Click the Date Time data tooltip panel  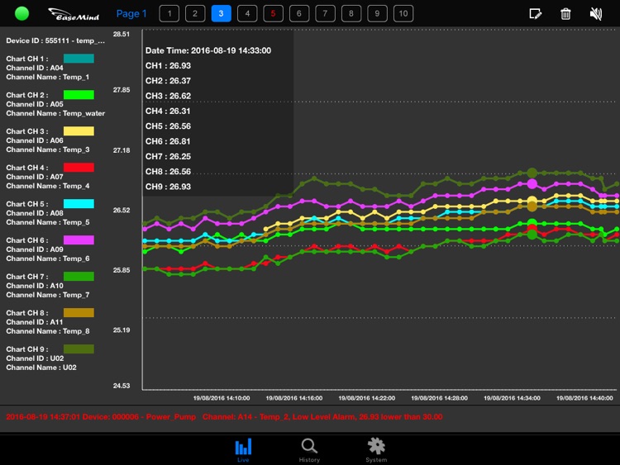click(217, 117)
